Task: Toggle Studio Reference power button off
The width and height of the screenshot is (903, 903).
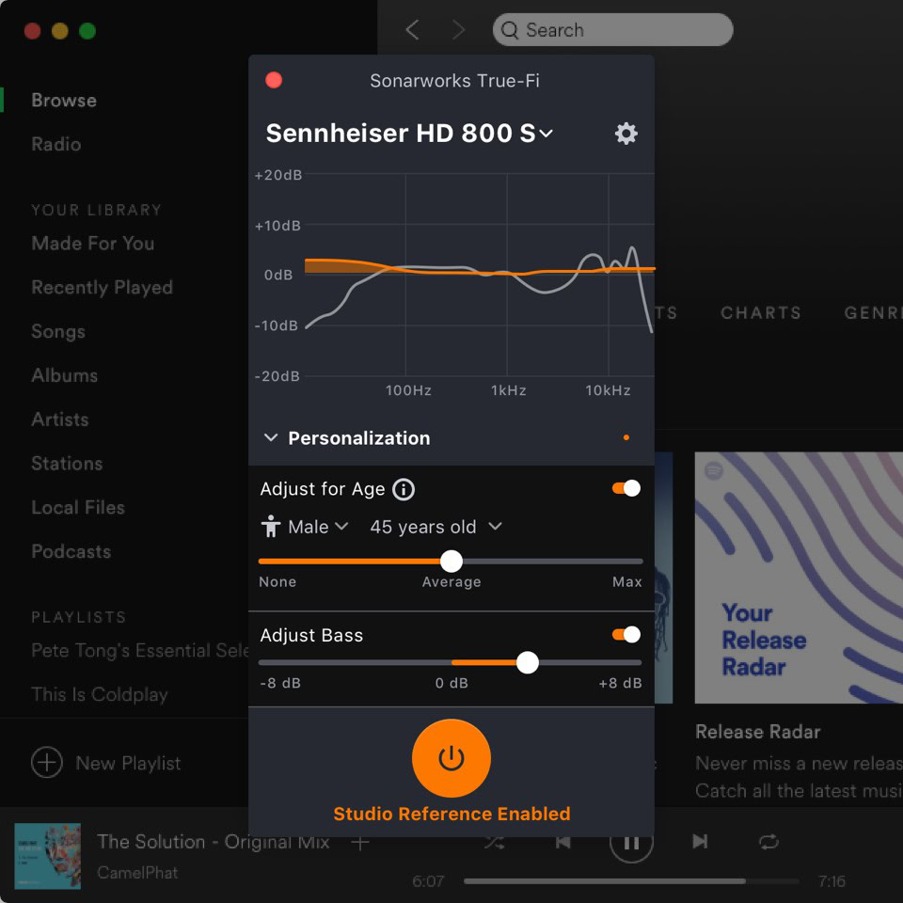Action: click(451, 757)
